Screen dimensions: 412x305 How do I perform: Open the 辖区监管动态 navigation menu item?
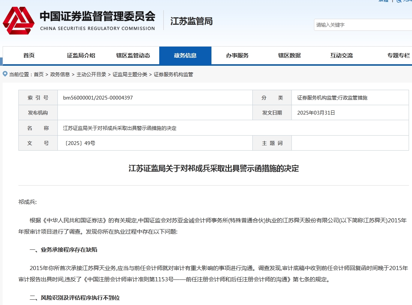click(133, 55)
